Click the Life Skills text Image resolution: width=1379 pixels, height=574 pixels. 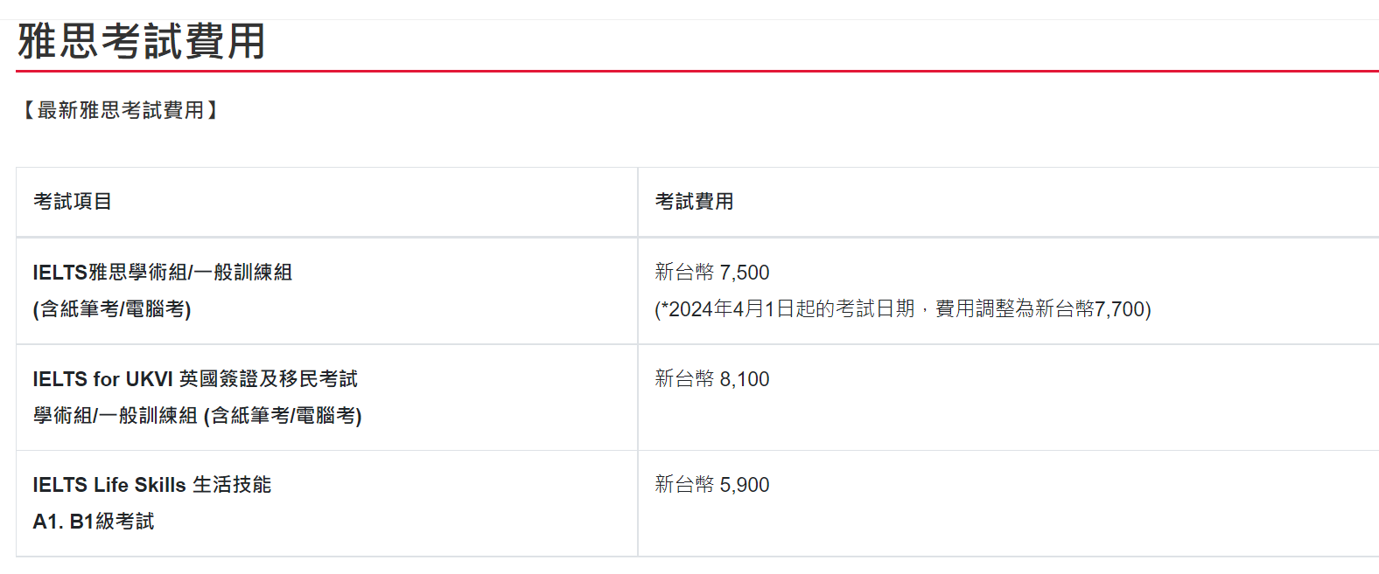point(140,485)
